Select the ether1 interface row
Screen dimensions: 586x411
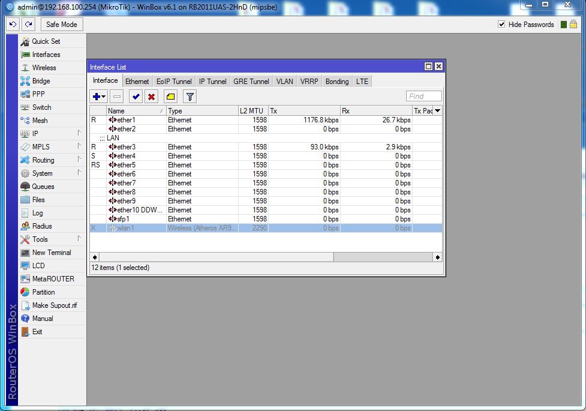(266, 120)
